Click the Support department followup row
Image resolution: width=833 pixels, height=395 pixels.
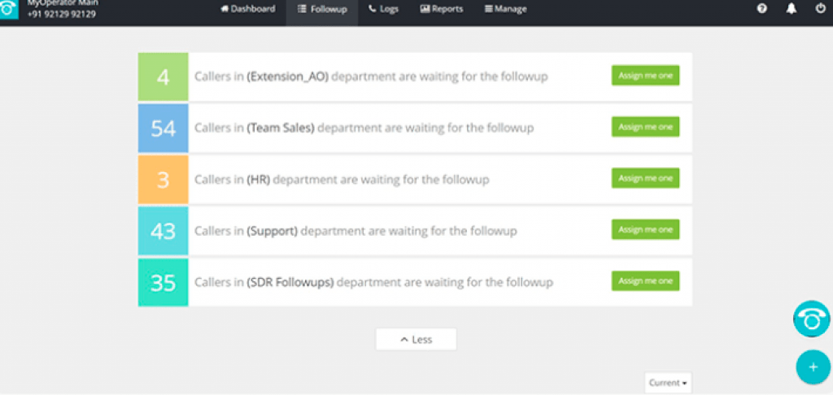(415, 231)
